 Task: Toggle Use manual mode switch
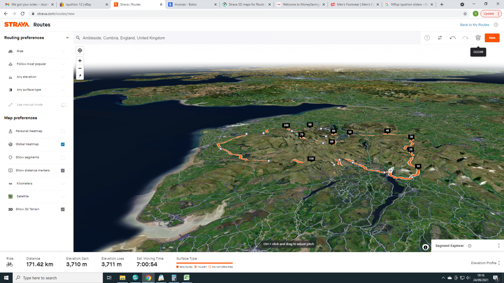click(x=64, y=105)
